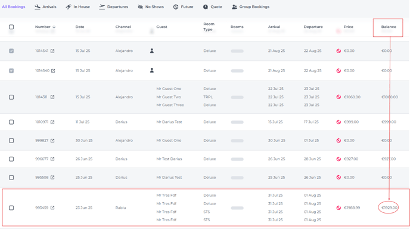Image resolution: width=410 pixels, height=229 pixels.
Task: Open booking number 995508
Action: tap(42, 178)
